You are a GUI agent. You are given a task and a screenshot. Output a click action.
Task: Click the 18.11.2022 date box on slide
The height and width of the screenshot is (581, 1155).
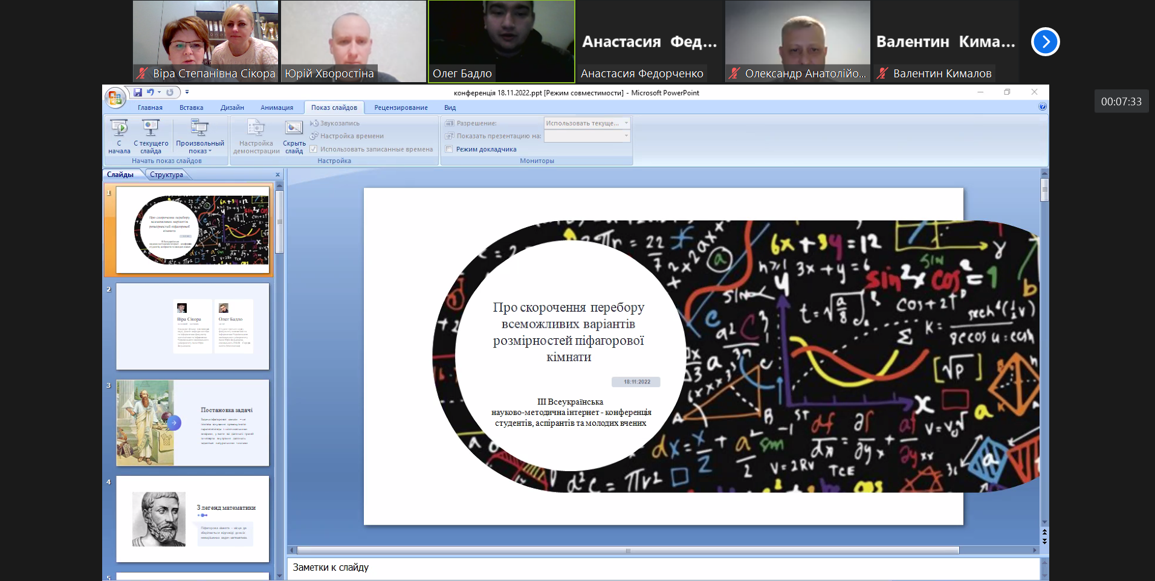click(x=636, y=382)
